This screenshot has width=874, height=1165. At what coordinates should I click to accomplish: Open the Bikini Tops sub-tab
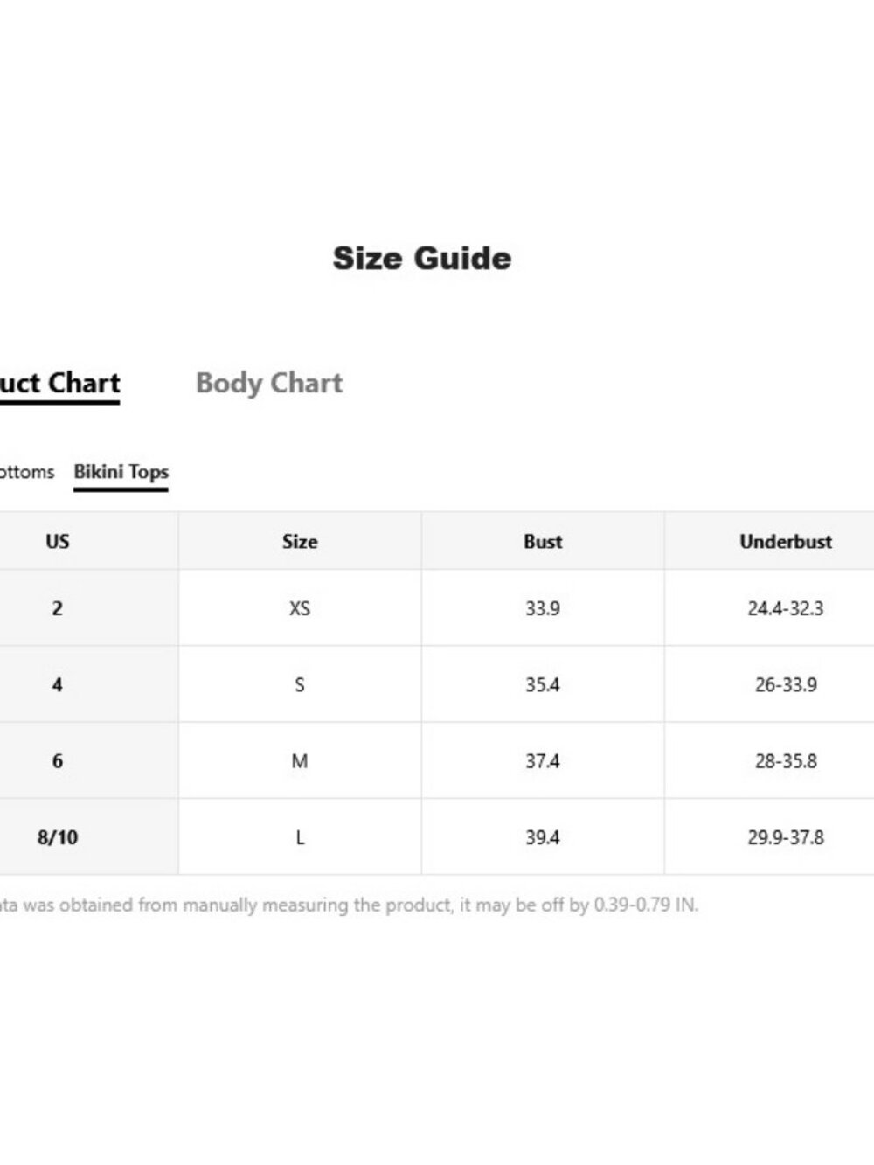pos(121,473)
